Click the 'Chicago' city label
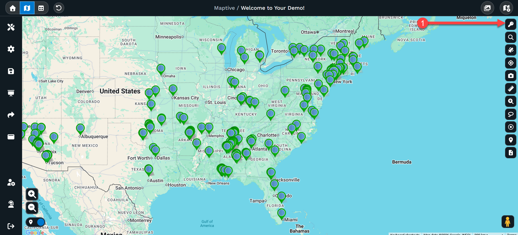Image resolution: width=518 pixels, height=235 pixels. 236,70
